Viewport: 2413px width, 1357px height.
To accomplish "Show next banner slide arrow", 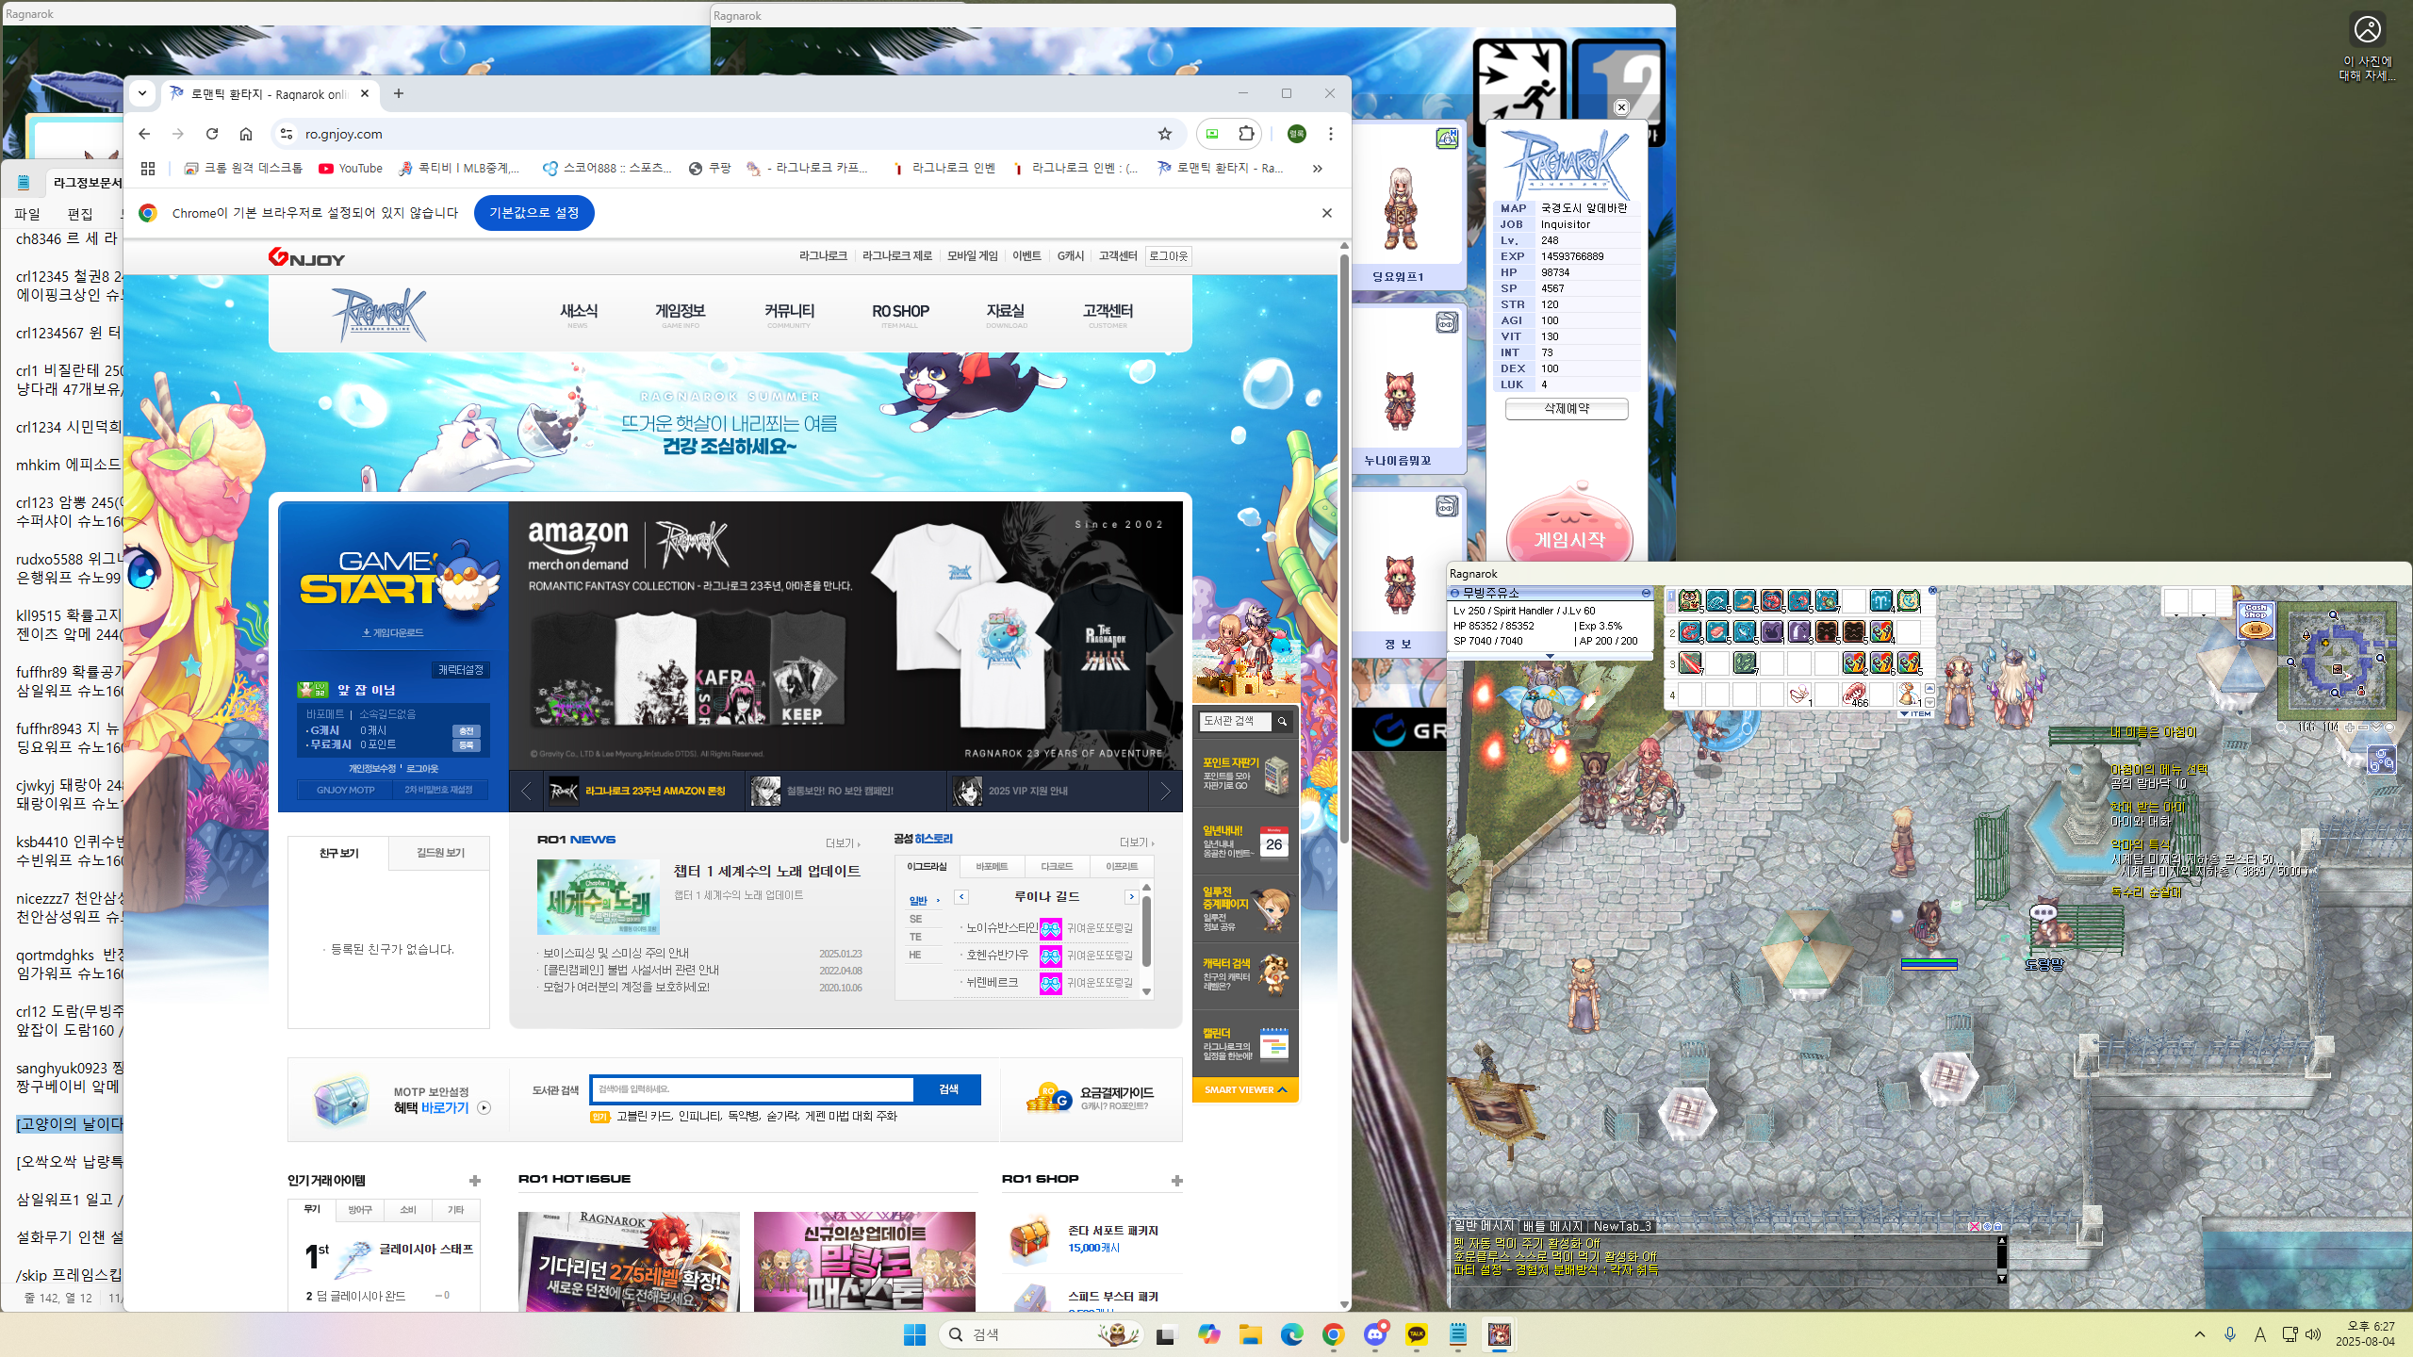I will tap(1166, 792).
